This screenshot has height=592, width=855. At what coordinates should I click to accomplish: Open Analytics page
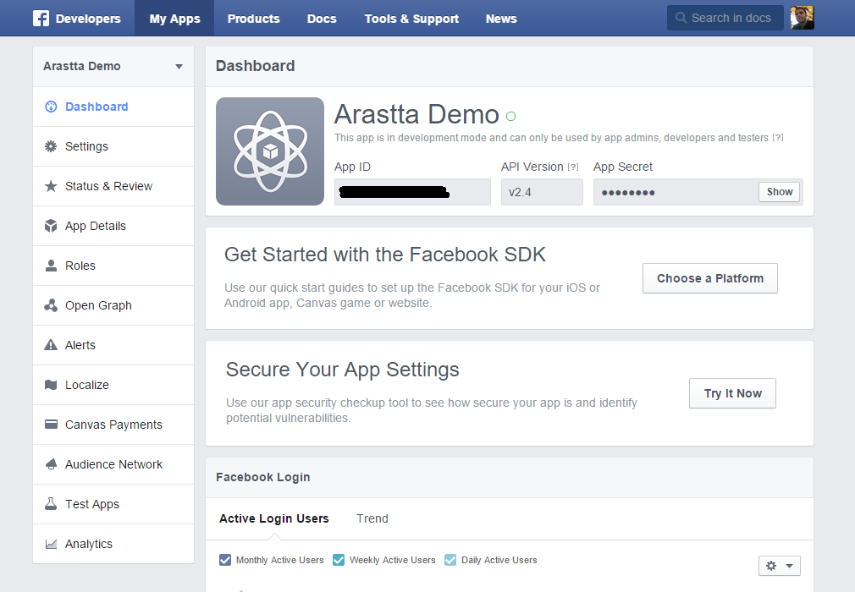(x=113, y=544)
